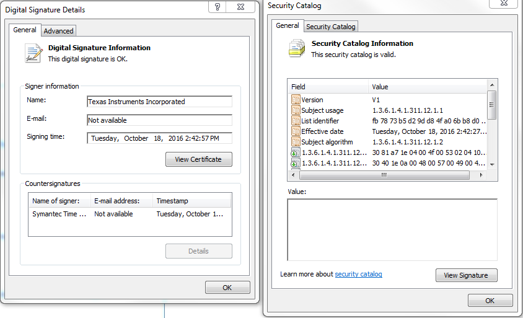Click the Field column header
This screenshot has height=318, width=523.
click(x=328, y=87)
